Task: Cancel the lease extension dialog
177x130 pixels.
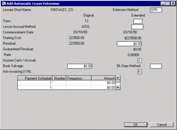Action: coord(162,125)
